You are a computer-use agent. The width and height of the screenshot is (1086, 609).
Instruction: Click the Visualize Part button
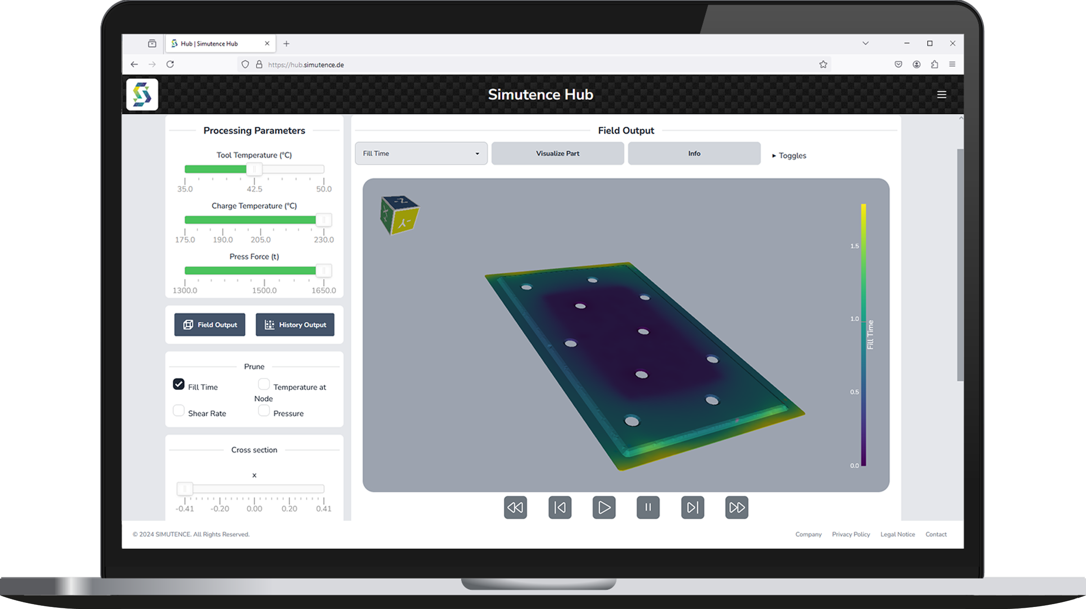click(x=557, y=153)
